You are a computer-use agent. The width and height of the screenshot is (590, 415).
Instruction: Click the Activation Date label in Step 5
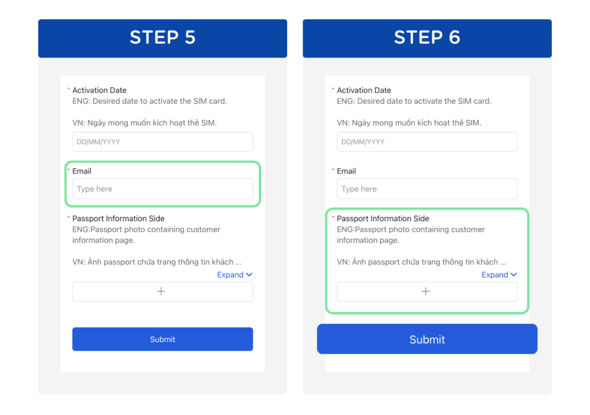pyautogui.click(x=99, y=90)
